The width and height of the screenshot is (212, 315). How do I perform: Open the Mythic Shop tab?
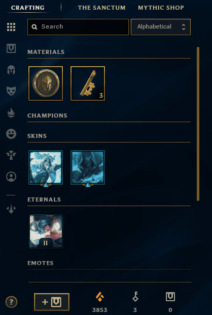pos(161,8)
